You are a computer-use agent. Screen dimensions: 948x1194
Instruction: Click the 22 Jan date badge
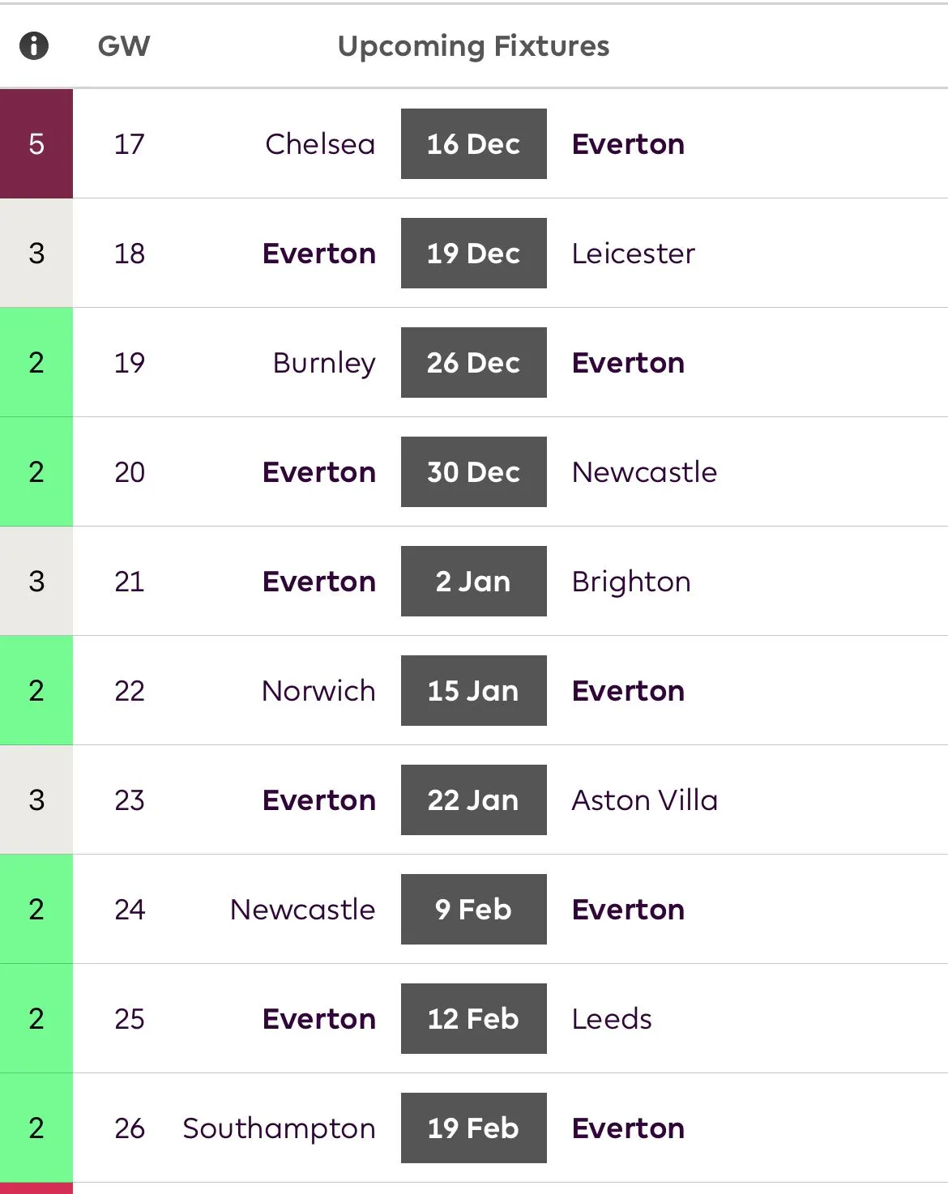pyautogui.click(x=473, y=800)
